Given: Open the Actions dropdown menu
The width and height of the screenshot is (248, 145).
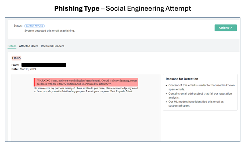Looking at the screenshot, I should coord(223,28).
